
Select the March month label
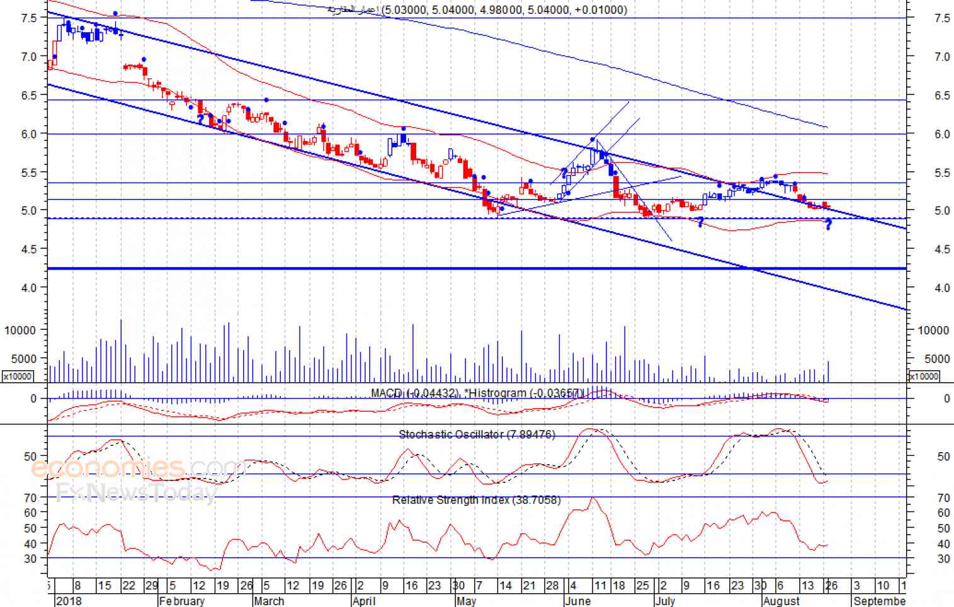point(269,601)
